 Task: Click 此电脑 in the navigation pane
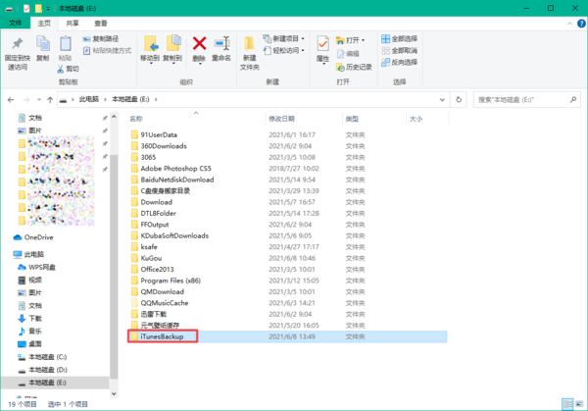[34, 254]
